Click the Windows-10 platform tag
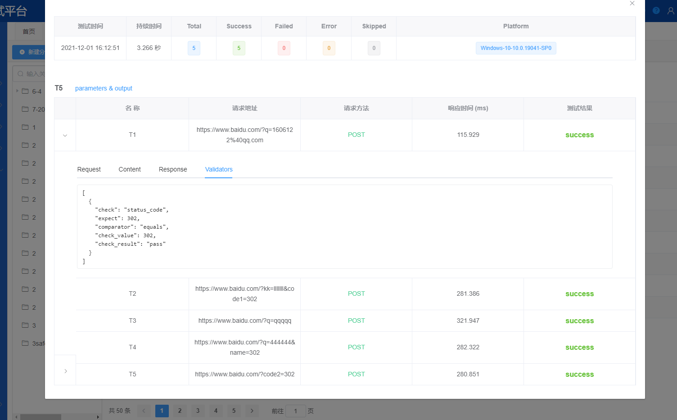The image size is (677, 420). coord(516,48)
